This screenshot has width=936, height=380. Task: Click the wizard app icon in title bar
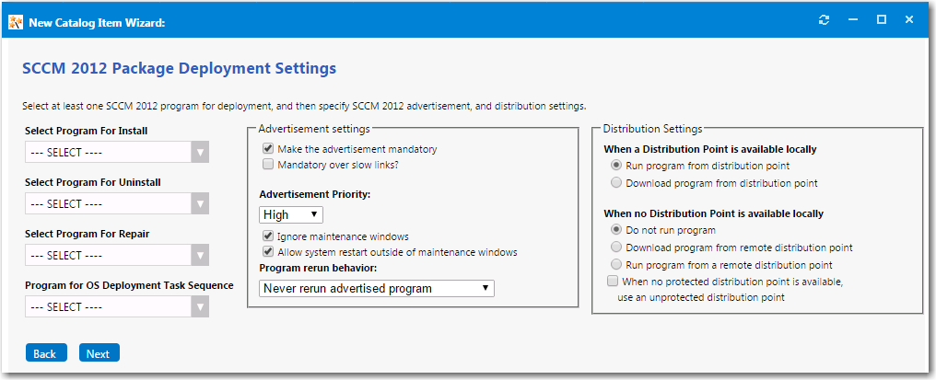(16, 21)
